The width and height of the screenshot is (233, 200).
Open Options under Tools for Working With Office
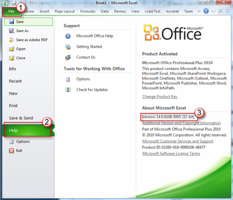pos(83,79)
